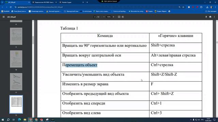Screen dimensions: 218x122
Task: Select page 11 thumbnail
Action: pos(16,82)
